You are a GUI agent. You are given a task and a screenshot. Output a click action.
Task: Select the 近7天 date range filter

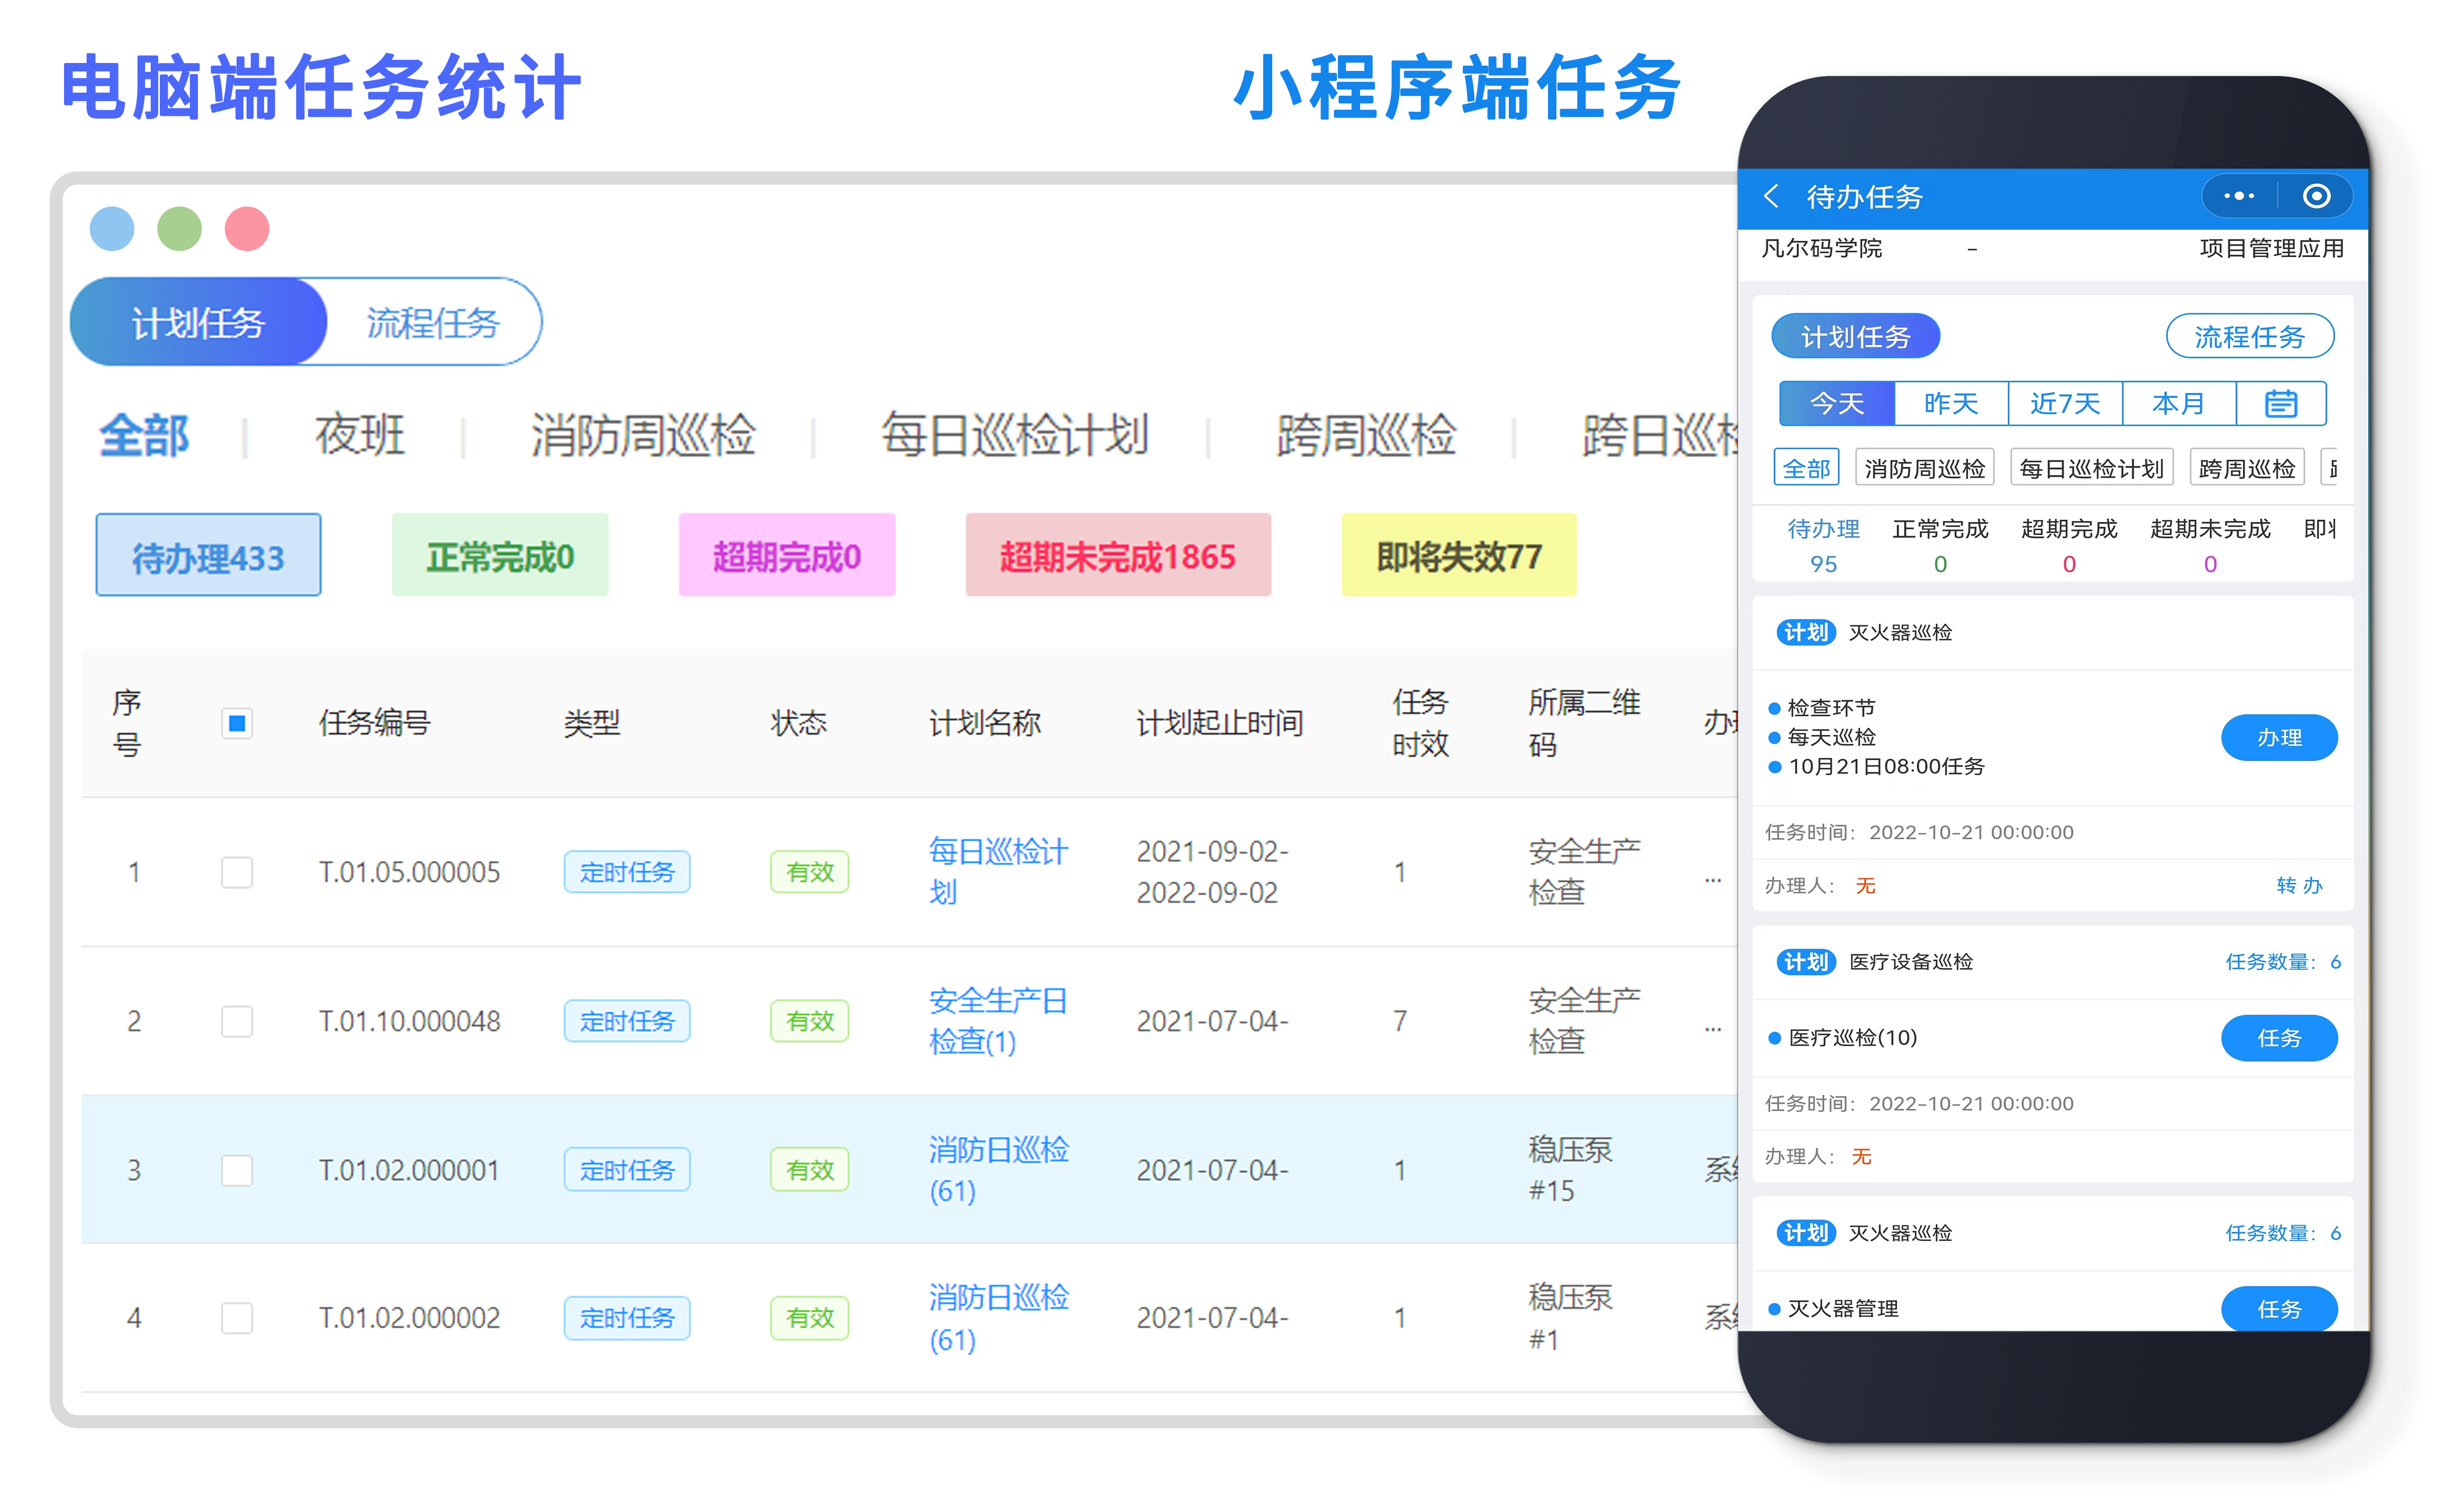(x=2064, y=403)
